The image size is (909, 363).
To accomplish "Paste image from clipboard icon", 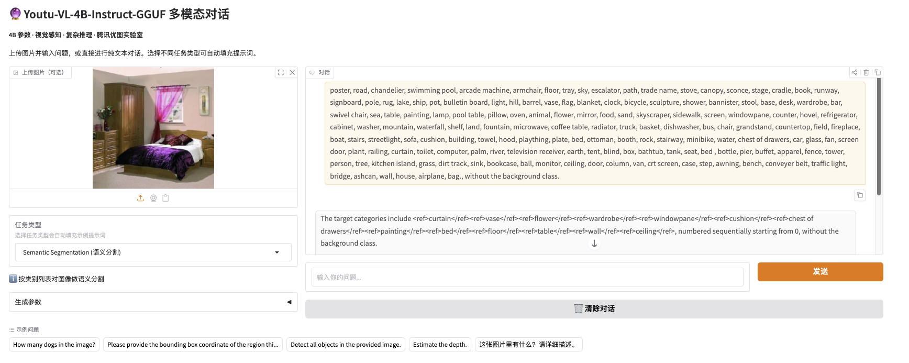I will click(x=165, y=198).
